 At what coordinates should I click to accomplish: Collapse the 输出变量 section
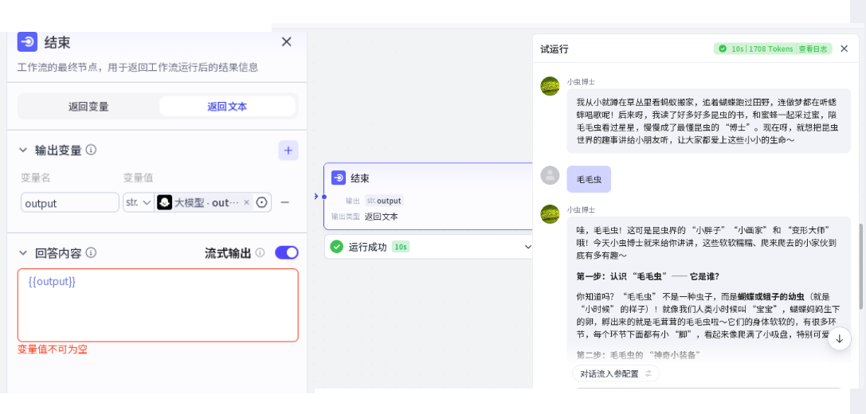(x=23, y=150)
